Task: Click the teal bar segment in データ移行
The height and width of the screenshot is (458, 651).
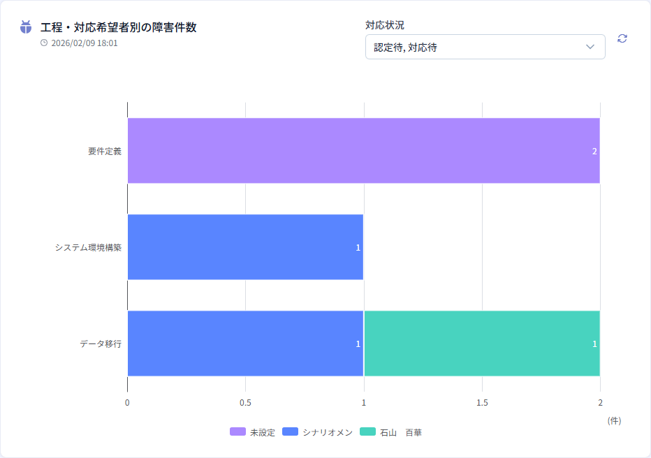Action: [482, 343]
